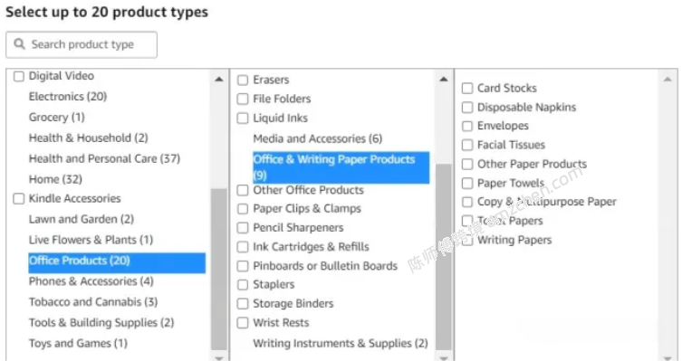This screenshot has height=361, width=682.
Task: Click the first column's scroll up arrow
Action: click(219, 79)
